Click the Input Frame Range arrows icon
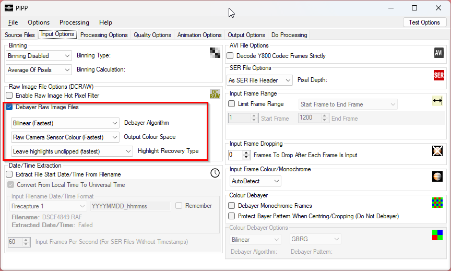Viewport: 451px width, 271px height. click(437, 101)
